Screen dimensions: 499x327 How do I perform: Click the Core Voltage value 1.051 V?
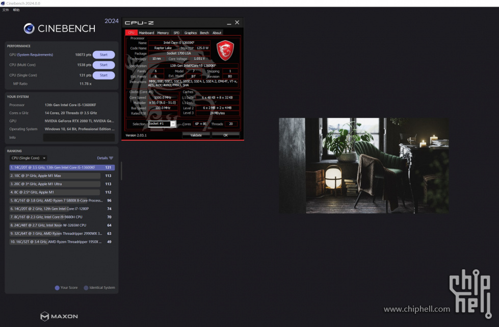(199, 59)
